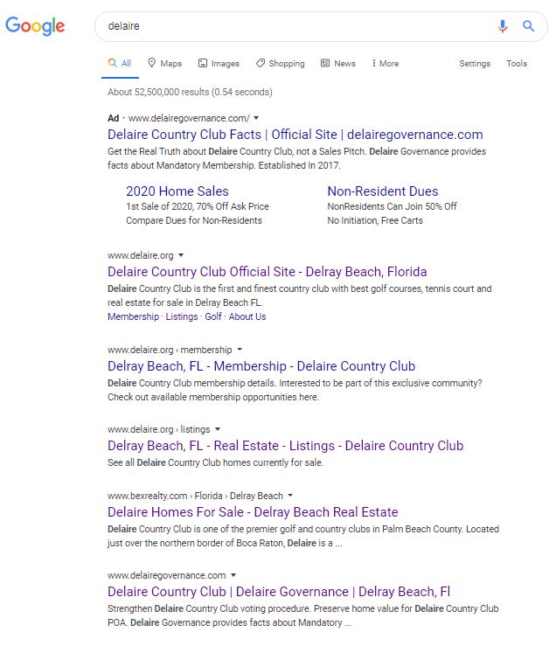Expand dropdown arrow next to bexrealty.com breadcrumb

[290, 496]
